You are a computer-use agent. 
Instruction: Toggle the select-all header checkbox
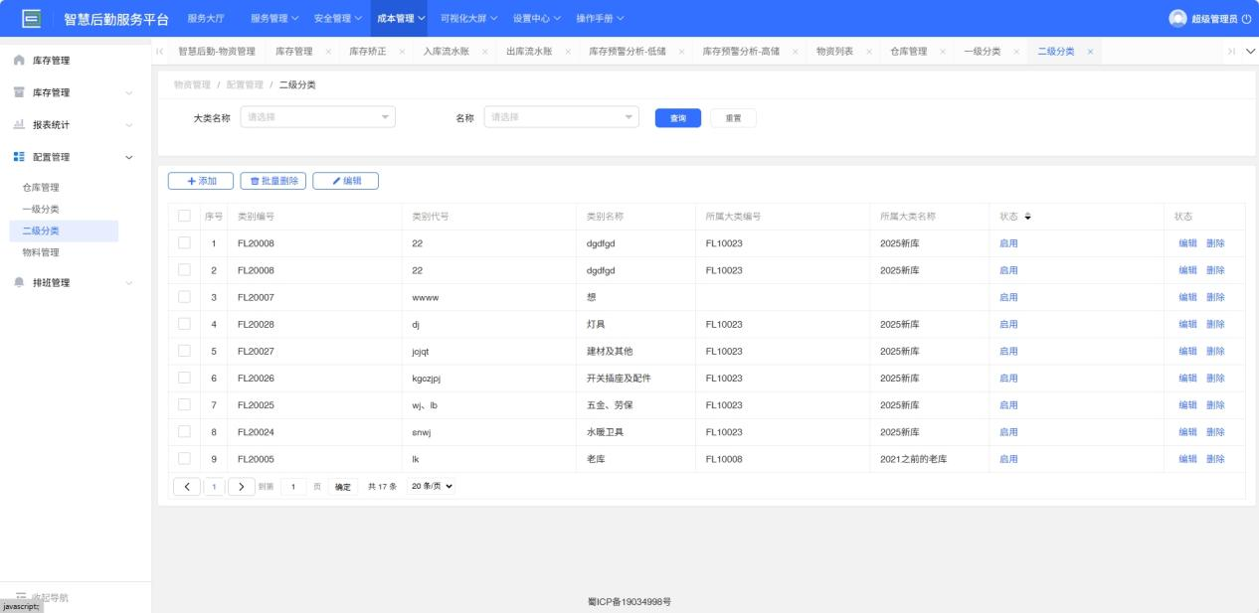coord(184,216)
